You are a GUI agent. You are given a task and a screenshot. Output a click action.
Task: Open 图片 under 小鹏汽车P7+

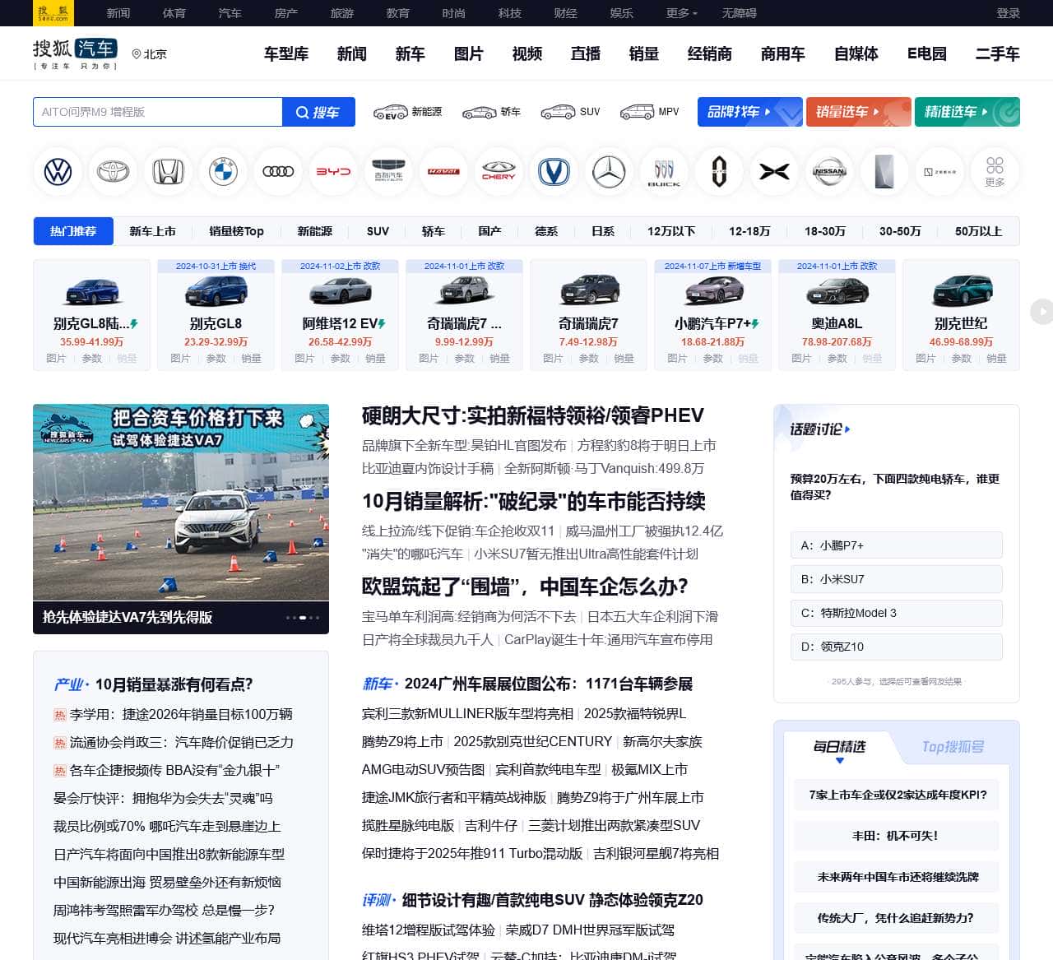[x=677, y=359]
